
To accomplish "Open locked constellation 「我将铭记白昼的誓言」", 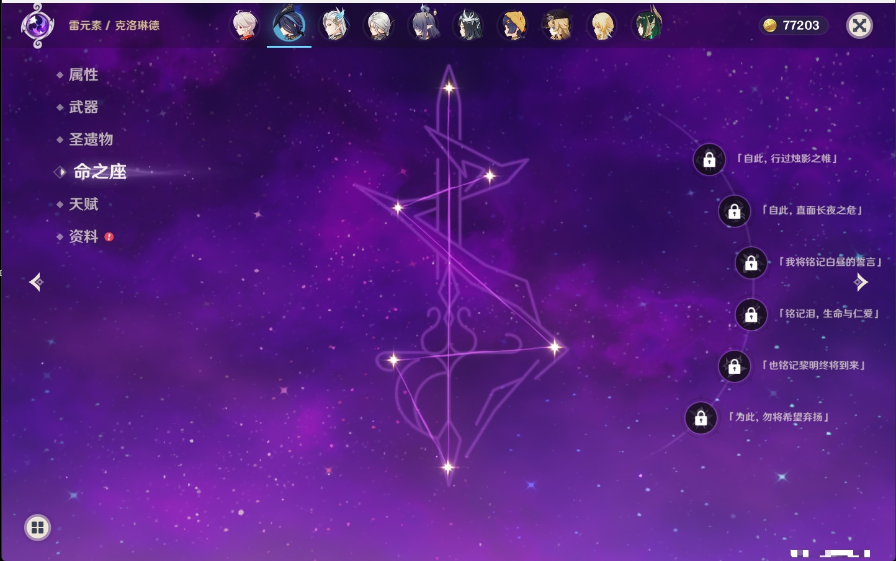I will click(751, 263).
